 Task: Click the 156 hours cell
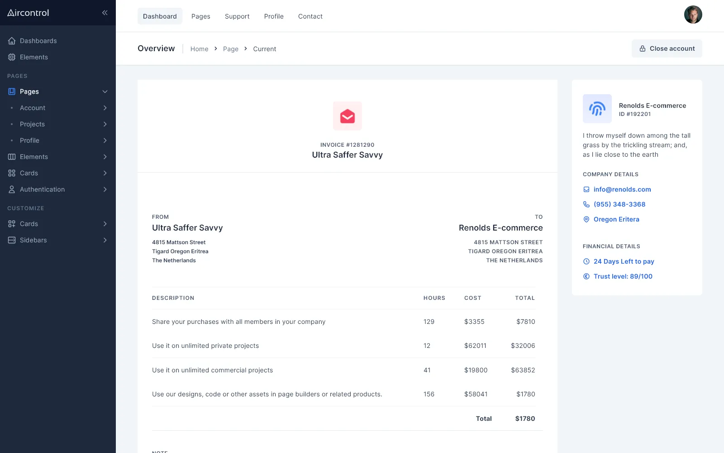pyautogui.click(x=429, y=394)
